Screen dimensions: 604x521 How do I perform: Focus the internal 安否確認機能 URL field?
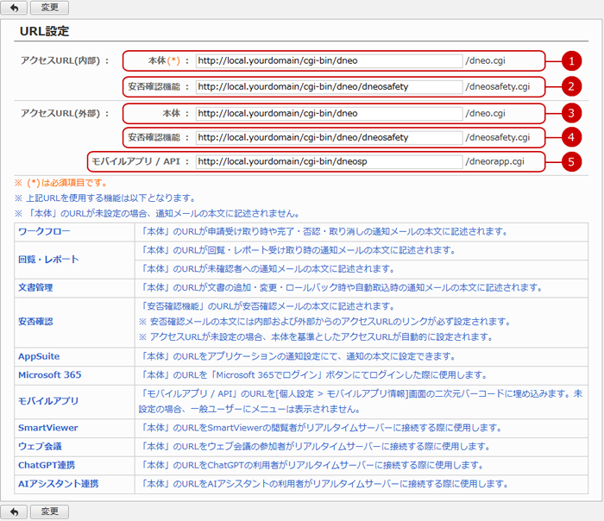(329, 86)
